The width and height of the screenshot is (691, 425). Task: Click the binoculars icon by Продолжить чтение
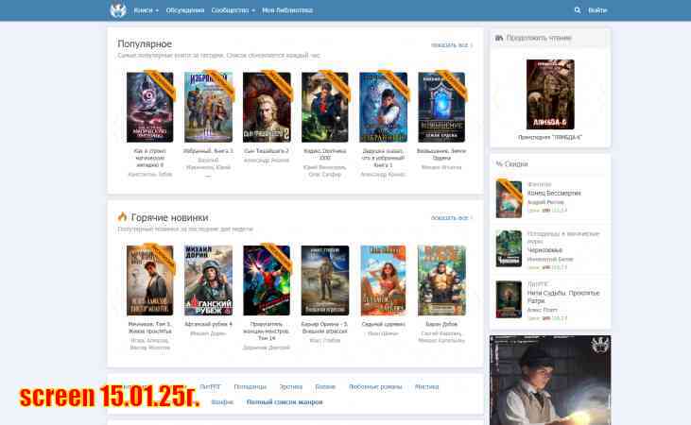point(499,38)
